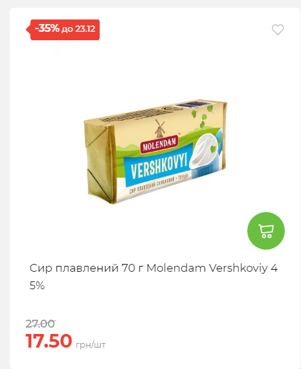
Task: Click the до 23.12 promo end date
Action: (78, 29)
